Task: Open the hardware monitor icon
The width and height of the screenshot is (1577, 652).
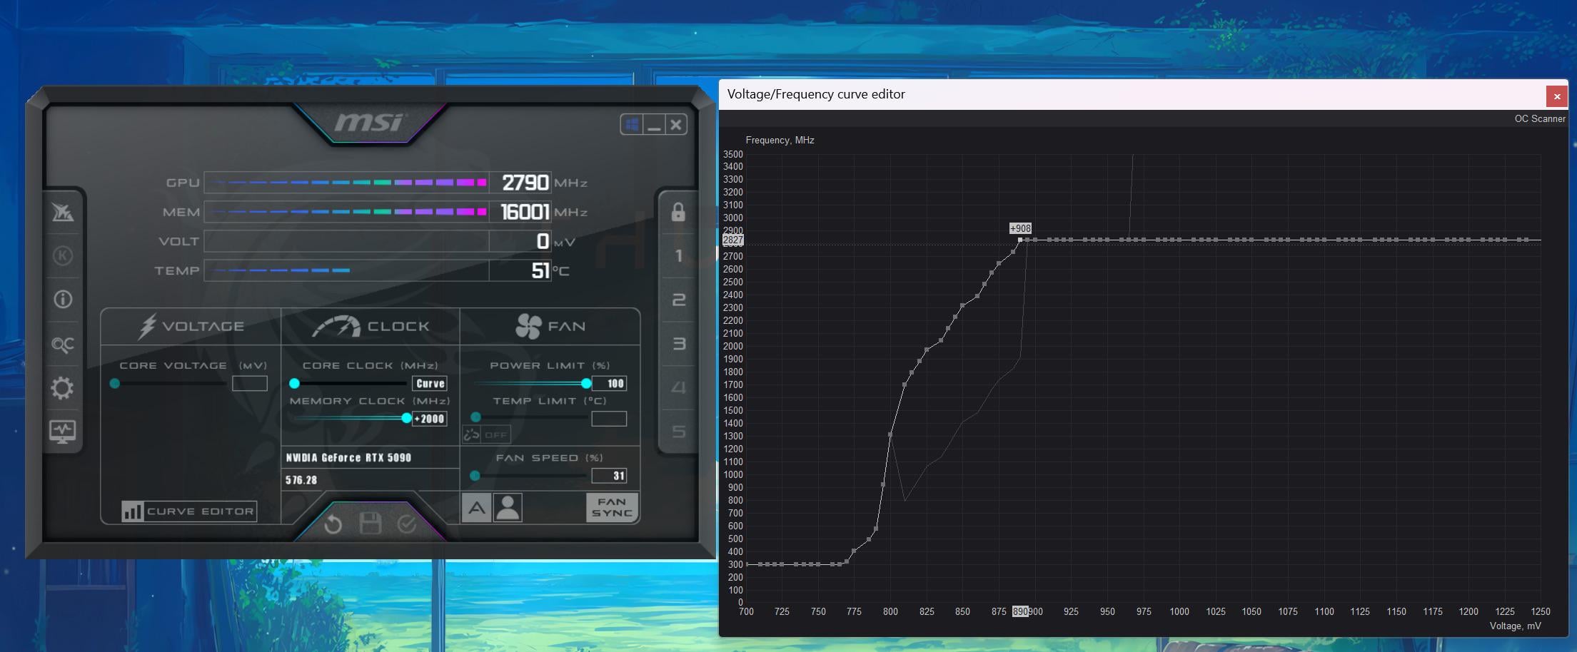Action: [x=63, y=431]
